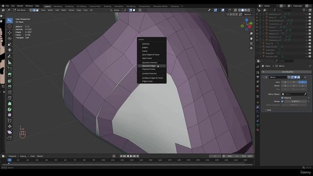Open the Mesh menu in viewport header
This screenshot has height=176, width=313.
[64, 10]
